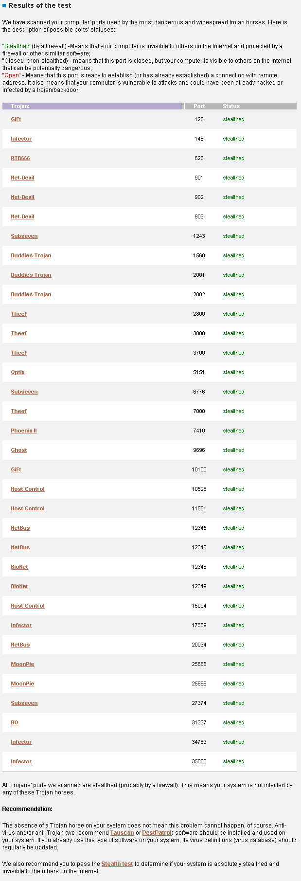
Task: Follow the Stealth test link
Action: coord(117,864)
